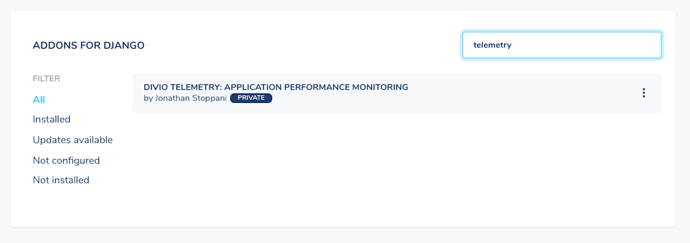Choose the Not configured filter

click(66, 161)
